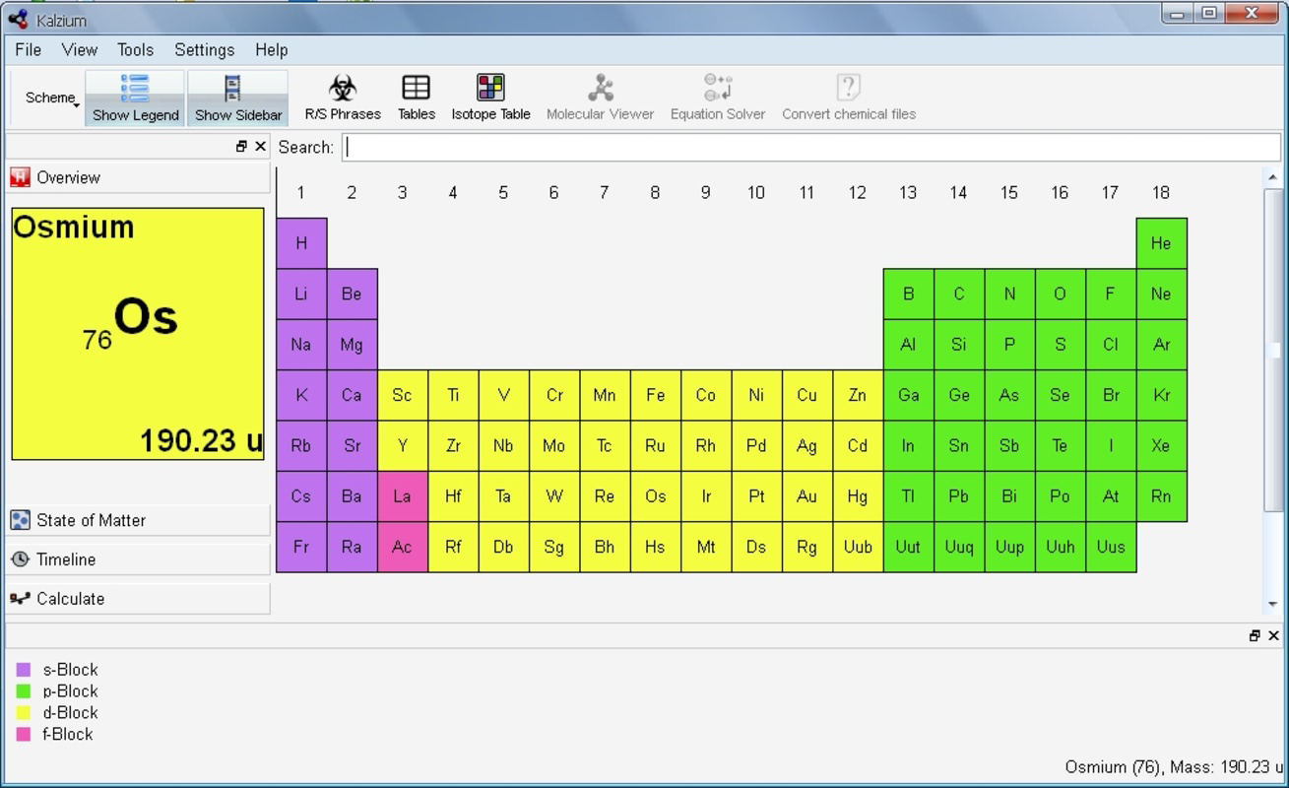1289x788 pixels.
Task: Expand the State of Matter section
Action: [x=138, y=520]
